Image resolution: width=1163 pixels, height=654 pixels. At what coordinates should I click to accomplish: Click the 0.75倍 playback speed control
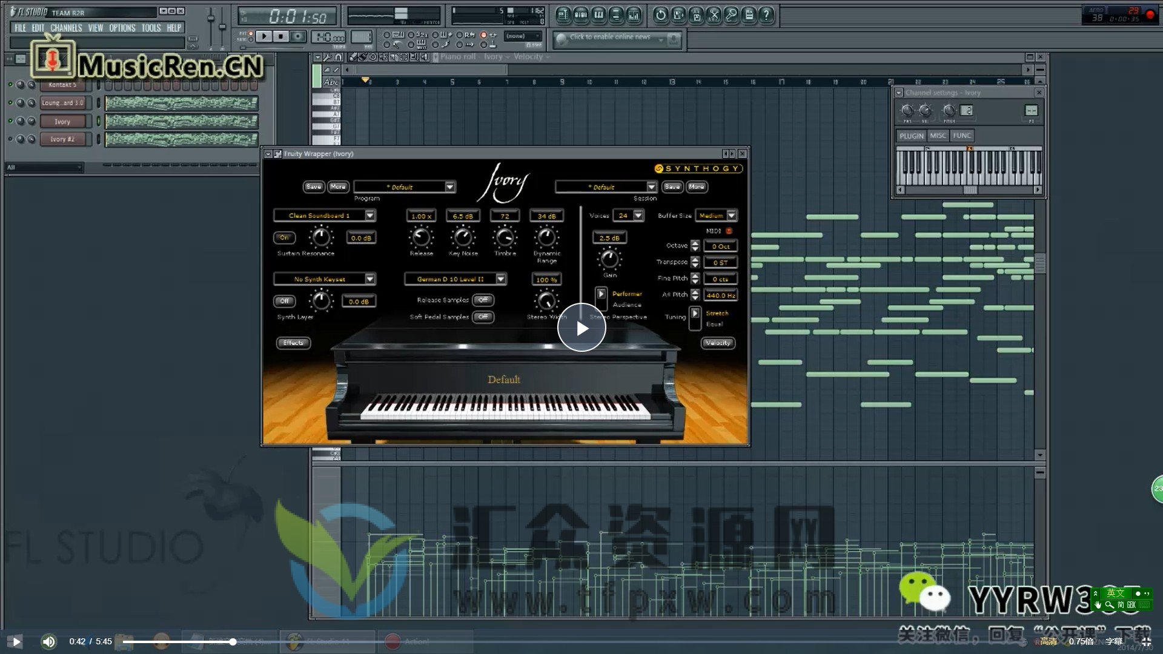click(1081, 641)
